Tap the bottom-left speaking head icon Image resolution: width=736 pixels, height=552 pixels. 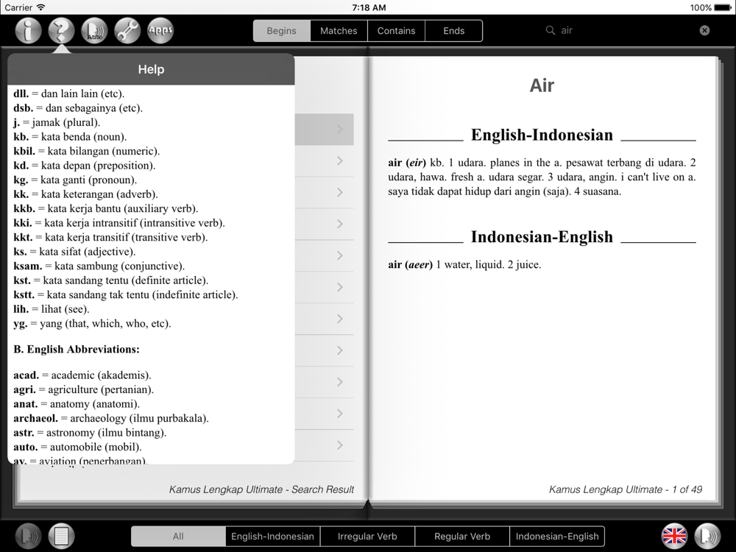[29, 535]
